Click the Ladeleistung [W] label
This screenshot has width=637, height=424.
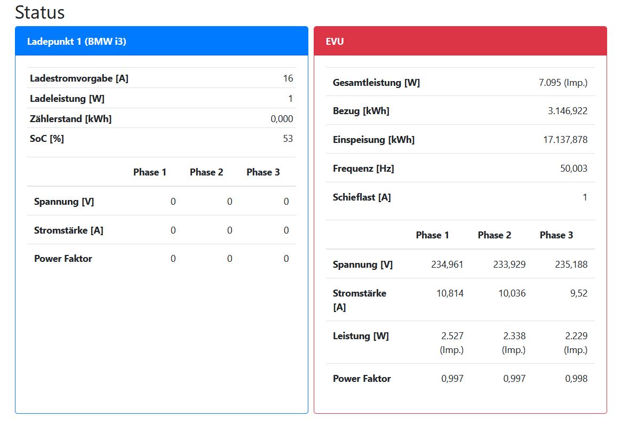[66, 99]
